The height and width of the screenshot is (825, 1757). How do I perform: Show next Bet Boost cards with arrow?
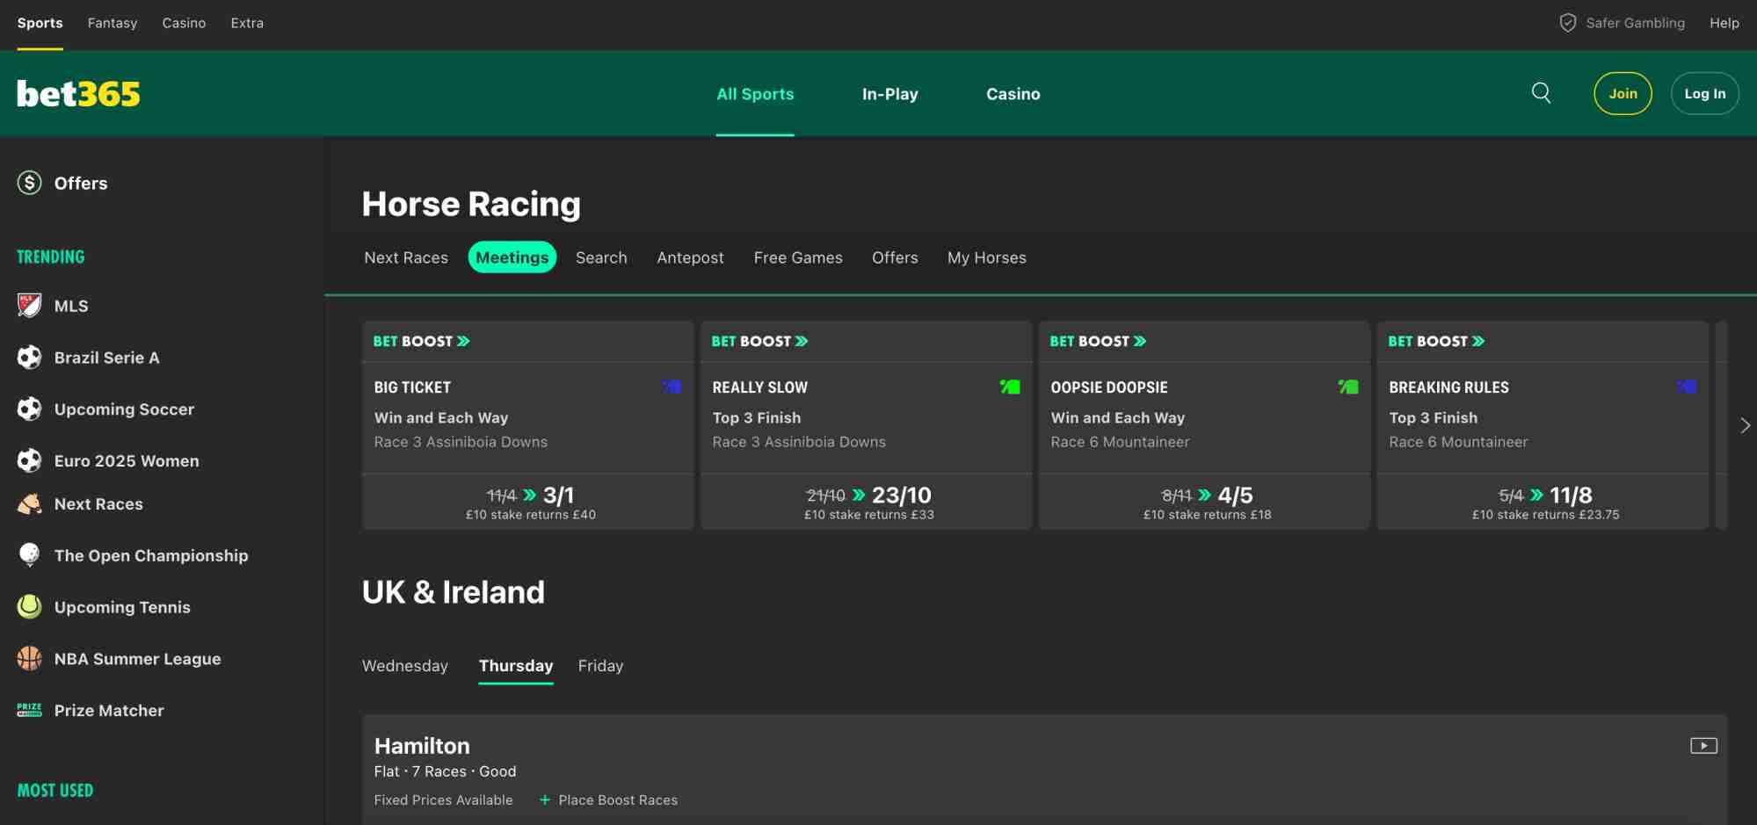1745,425
